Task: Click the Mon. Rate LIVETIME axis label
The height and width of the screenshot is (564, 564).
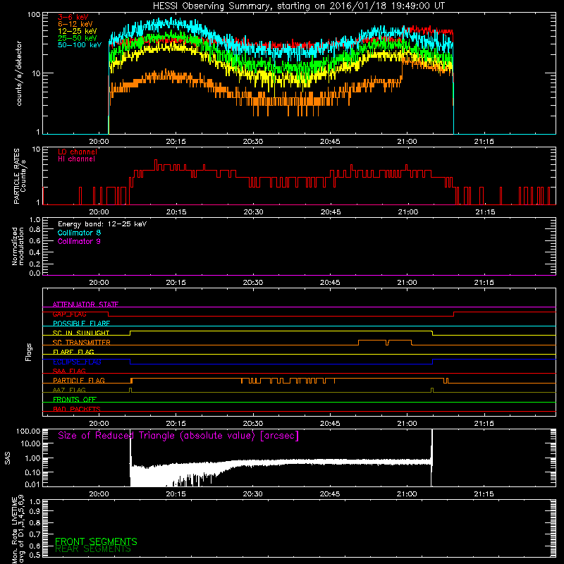Action: click(18, 529)
